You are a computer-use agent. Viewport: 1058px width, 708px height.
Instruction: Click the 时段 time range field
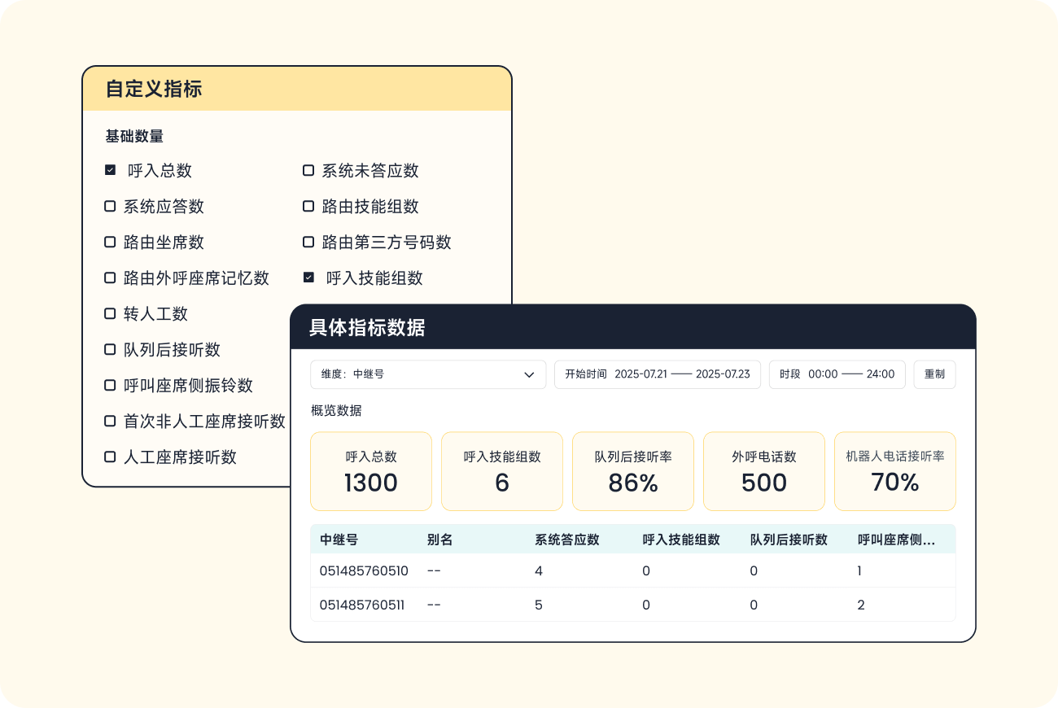(x=837, y=374)
